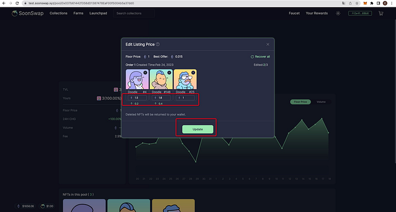Open Your Rewards page
Viewport: 396px width, 212px height.
(x=317, y=13)
